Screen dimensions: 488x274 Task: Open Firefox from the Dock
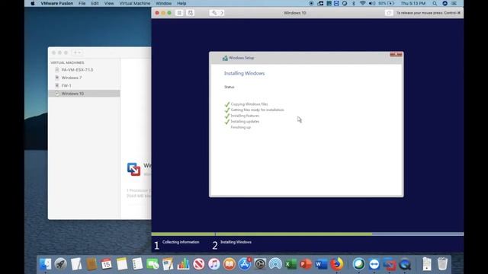336,264
